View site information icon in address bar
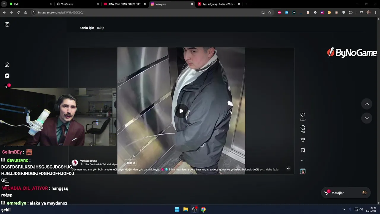The image size is (380, 214). [x=34, y=12]
